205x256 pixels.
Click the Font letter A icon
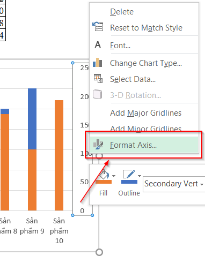[x=98, y=44]
